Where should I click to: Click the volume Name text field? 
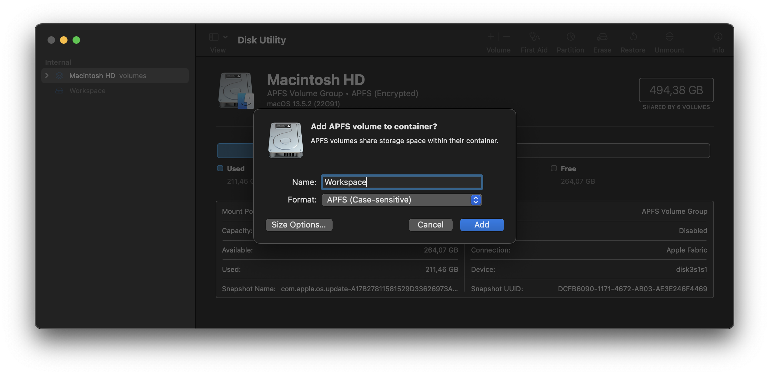402,182
